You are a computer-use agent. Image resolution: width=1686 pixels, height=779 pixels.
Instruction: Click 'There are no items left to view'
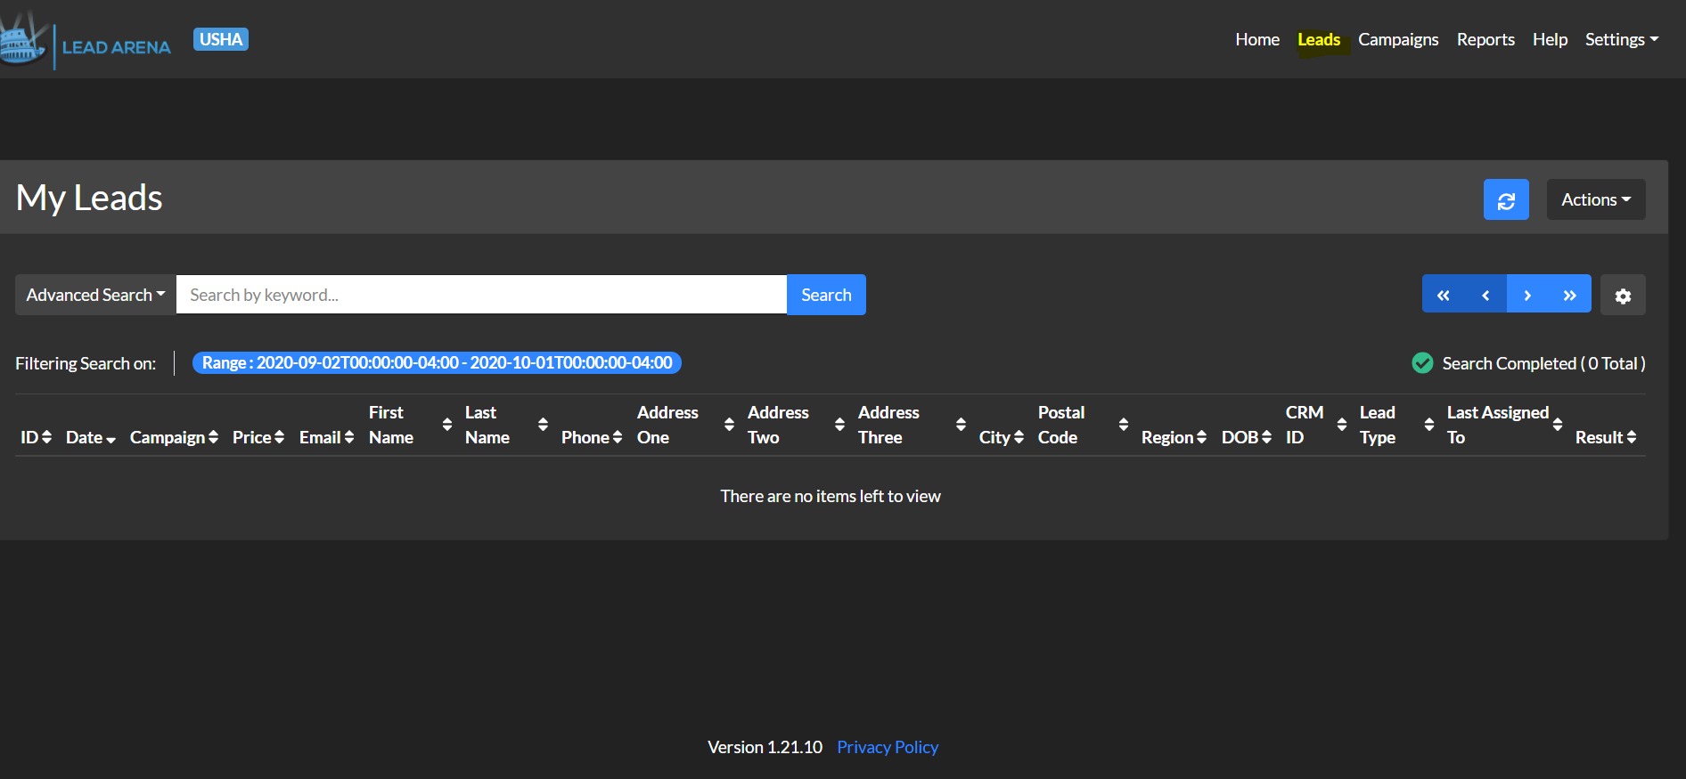pos(831,496)
